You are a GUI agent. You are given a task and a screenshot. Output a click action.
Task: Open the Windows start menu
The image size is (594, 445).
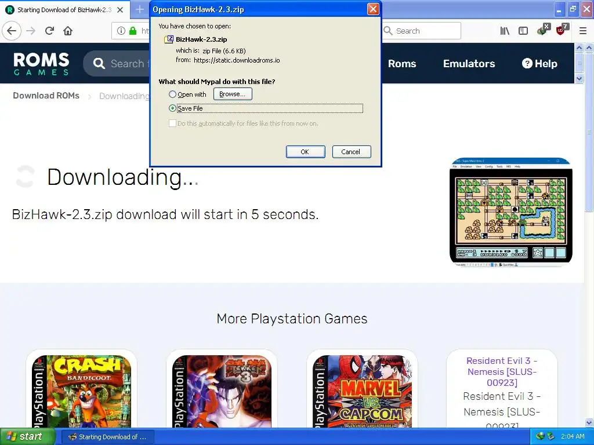(27, 437)
